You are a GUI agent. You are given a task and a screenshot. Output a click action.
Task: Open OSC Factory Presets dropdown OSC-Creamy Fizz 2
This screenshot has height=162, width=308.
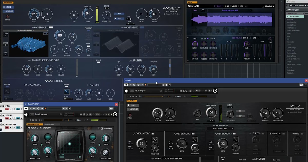tap(220, 129)
